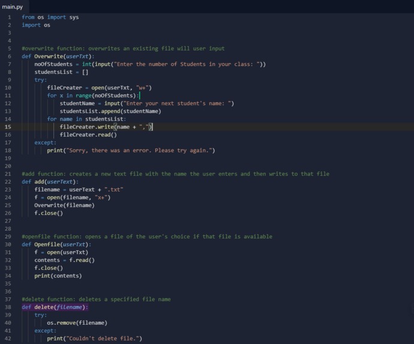Click the highlighted 'def delete(filename):' line
Viewport: 414px width, 344px height.
point(55,307)
